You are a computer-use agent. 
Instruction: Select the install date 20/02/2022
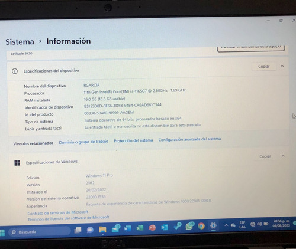coord(96,190)
